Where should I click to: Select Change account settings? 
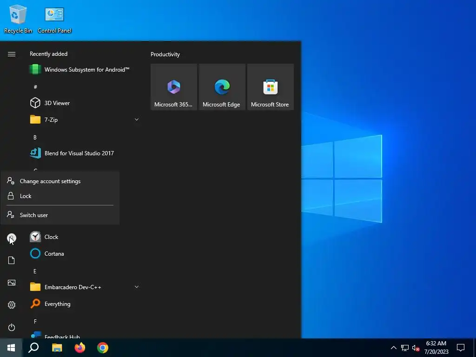coord(60,181)
